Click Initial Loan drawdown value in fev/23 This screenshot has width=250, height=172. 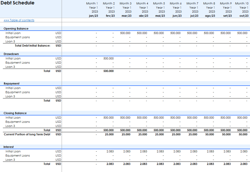pyautogui.click(x=108, y=58)
